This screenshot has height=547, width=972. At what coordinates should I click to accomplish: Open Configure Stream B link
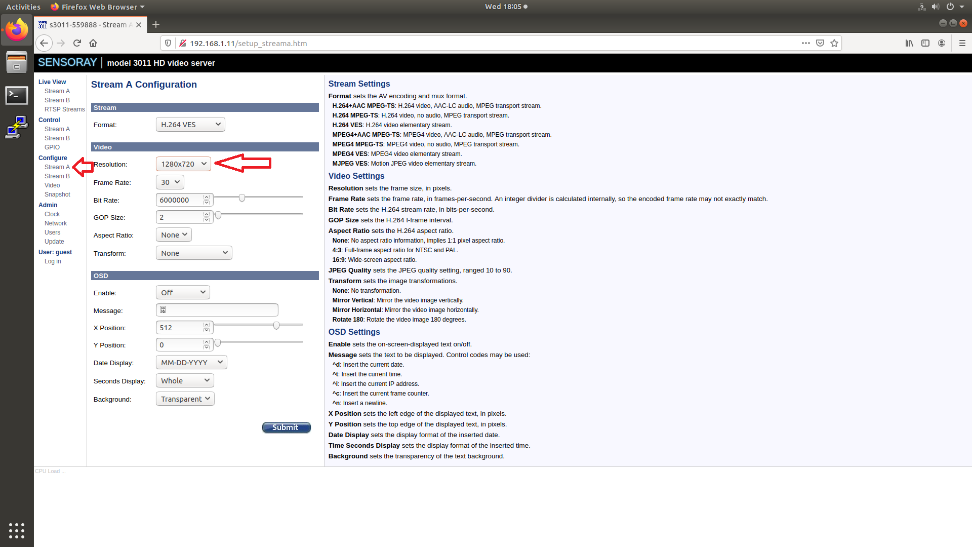point(57,176)
